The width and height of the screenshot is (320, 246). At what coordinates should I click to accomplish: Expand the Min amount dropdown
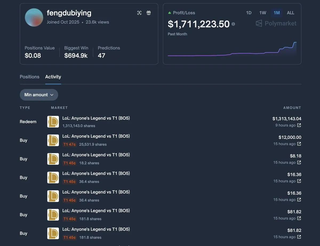pos(39,95)
